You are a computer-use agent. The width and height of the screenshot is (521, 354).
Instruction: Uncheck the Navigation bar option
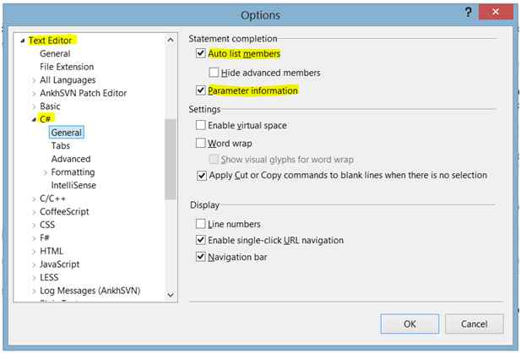[201, 257]
